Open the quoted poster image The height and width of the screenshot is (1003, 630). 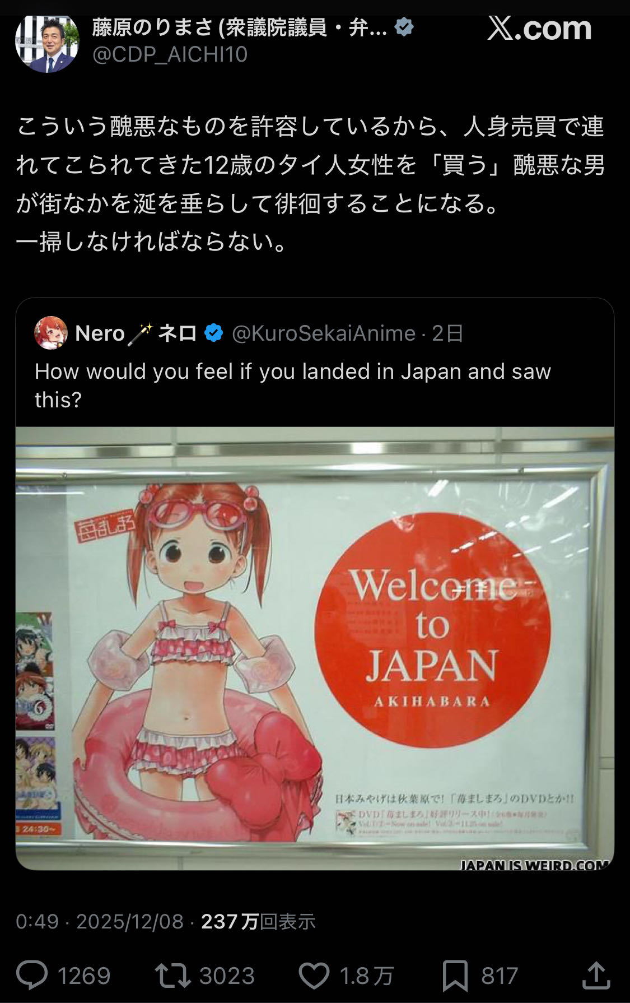coord(315,648)
